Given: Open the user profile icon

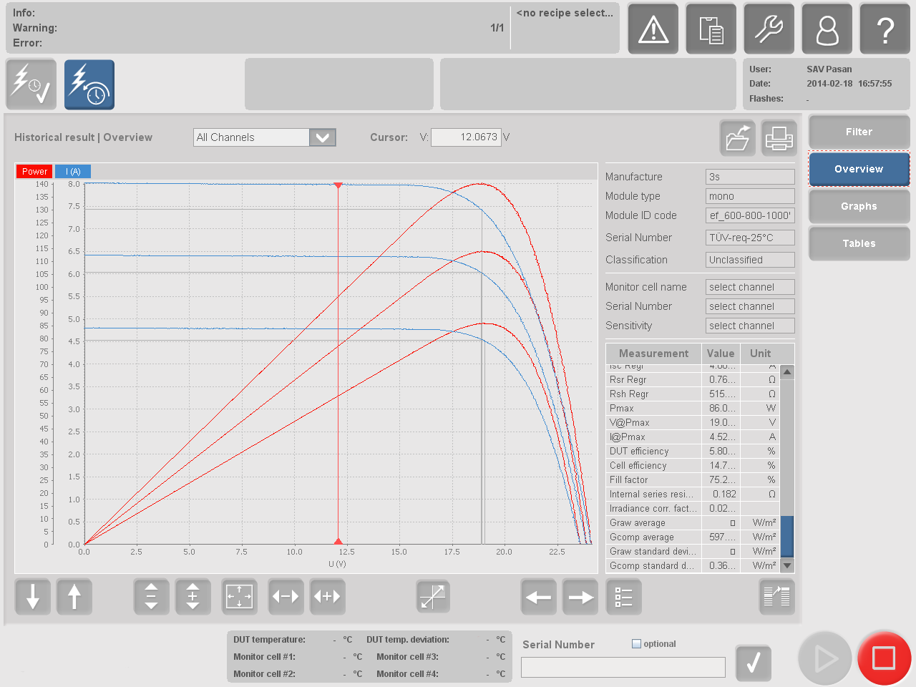Looking at the screenshot, I should (827, 29).
